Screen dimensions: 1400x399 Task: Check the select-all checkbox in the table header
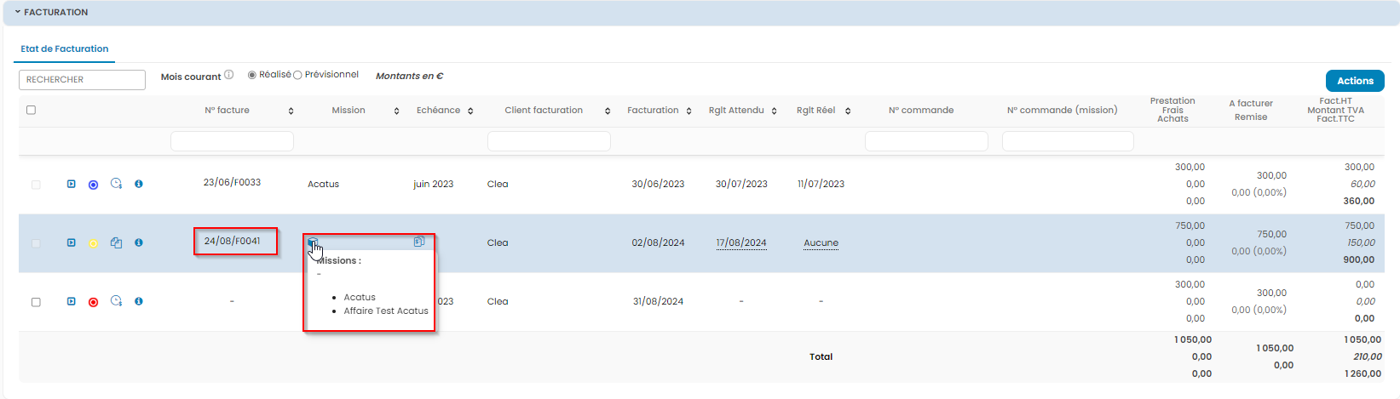click(x=32, y=110)
